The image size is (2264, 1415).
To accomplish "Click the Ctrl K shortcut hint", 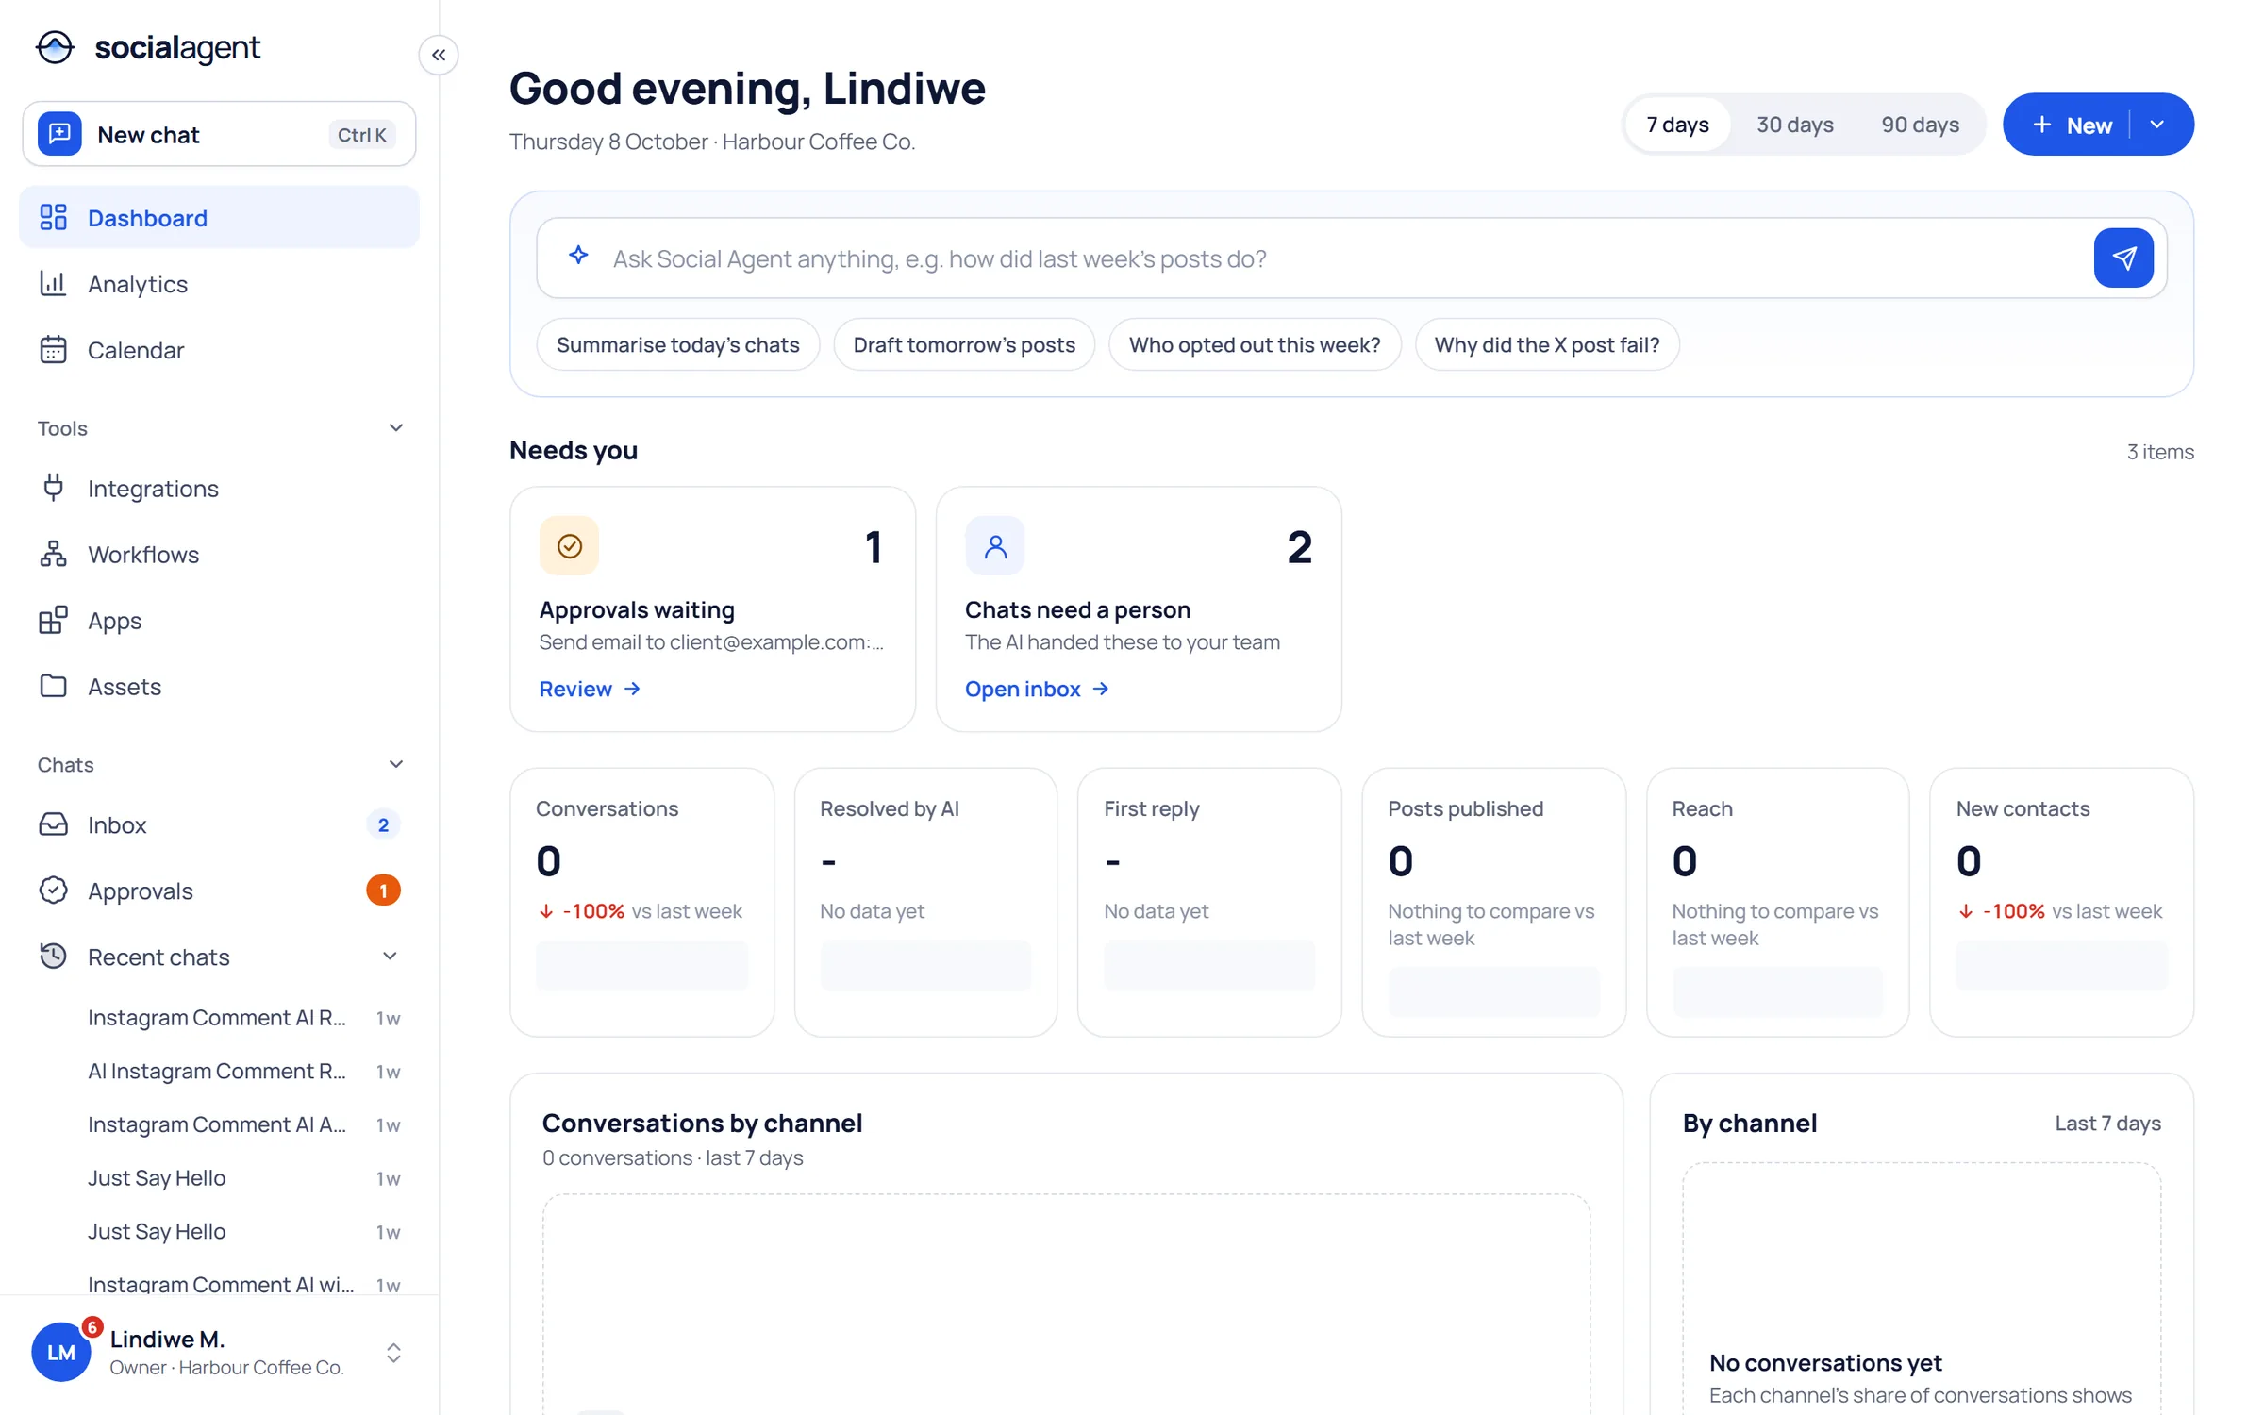I will [x=362, y=134].
